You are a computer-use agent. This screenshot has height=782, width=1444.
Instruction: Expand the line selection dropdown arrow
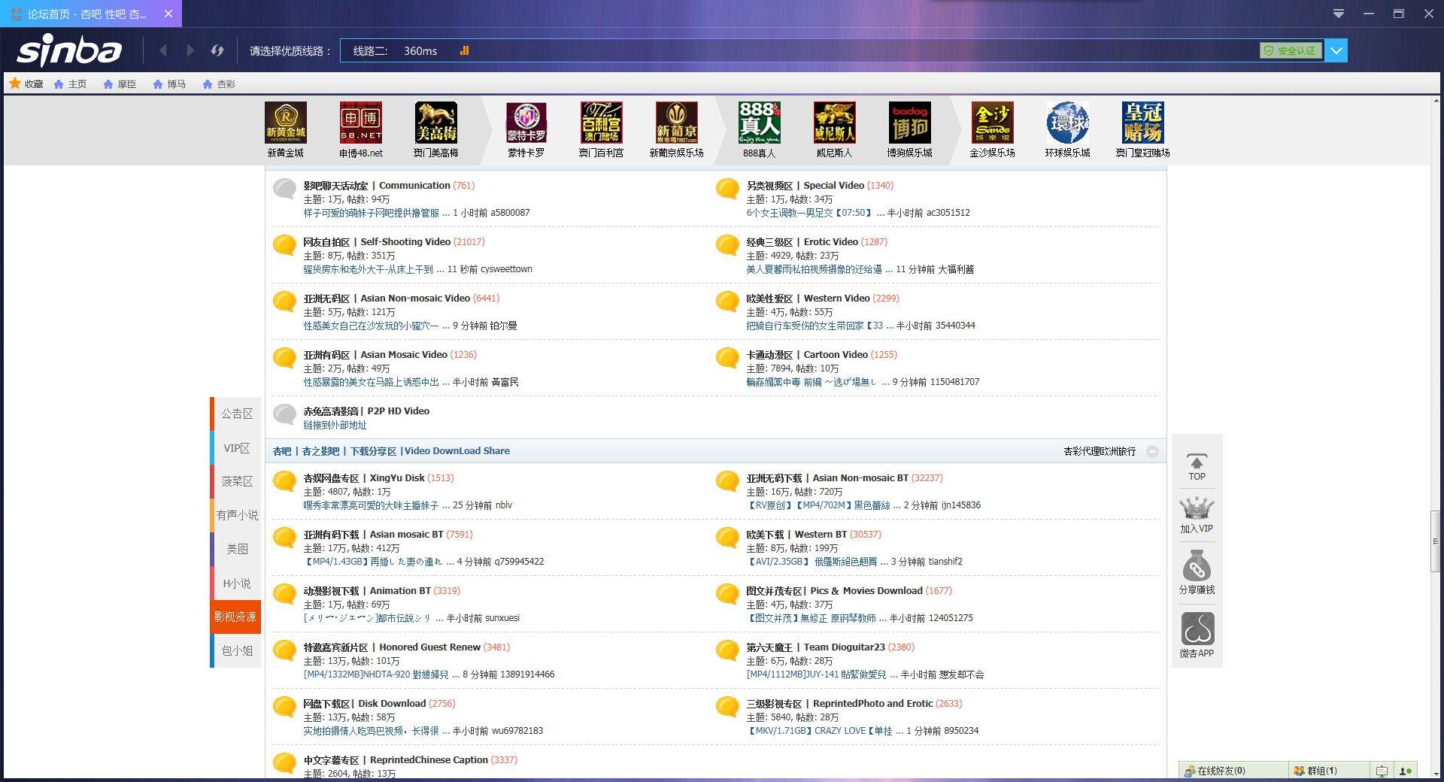pyautogui.click(x=1336, y=50)
